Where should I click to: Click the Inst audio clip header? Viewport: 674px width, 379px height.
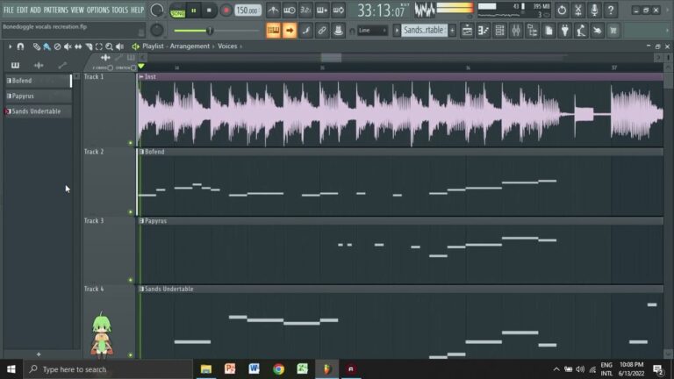tap(400, 77)
